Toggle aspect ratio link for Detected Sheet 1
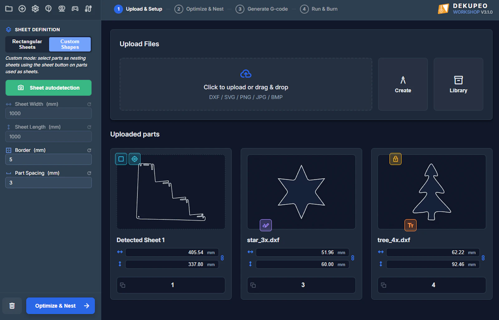 222,258
